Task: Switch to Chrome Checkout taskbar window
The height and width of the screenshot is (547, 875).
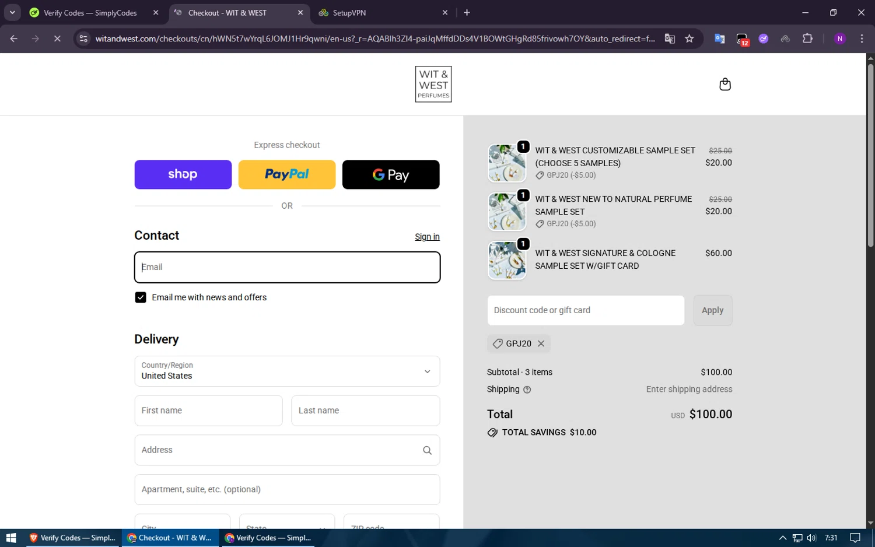Action: [170, 538]
